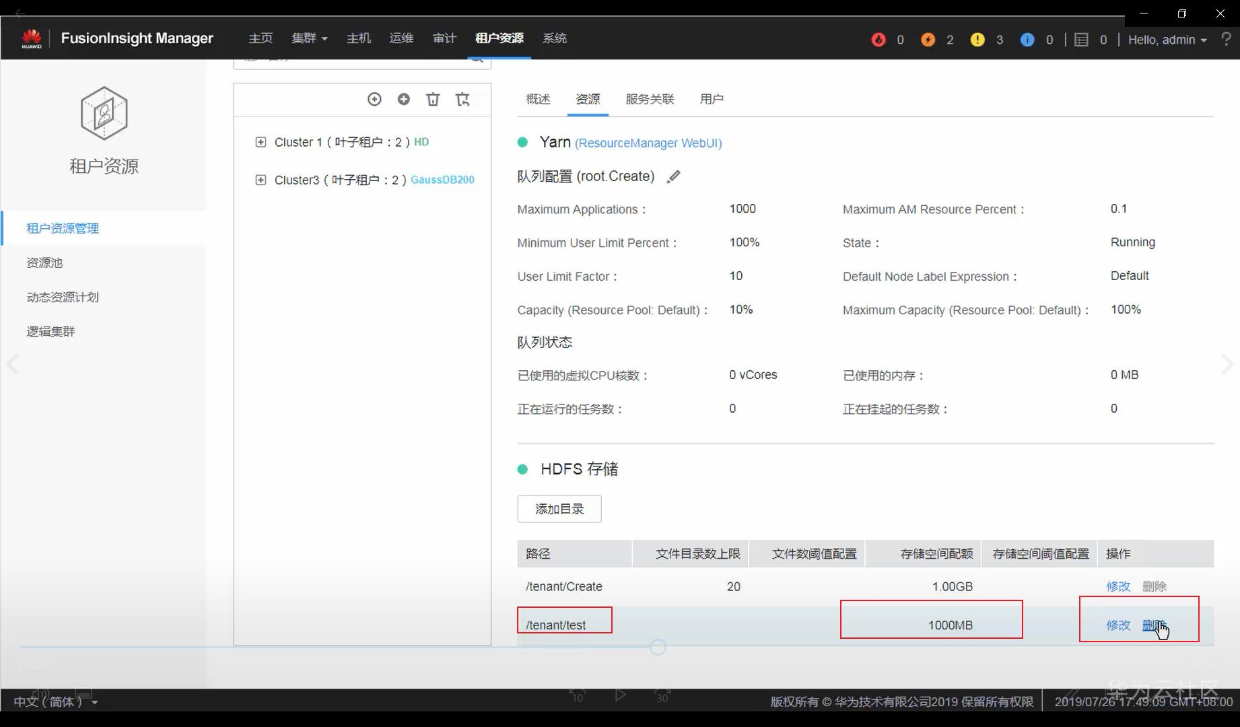Go to next slide with right arrow
This screenshot has width=1240, height=727.
point(1227,364)
